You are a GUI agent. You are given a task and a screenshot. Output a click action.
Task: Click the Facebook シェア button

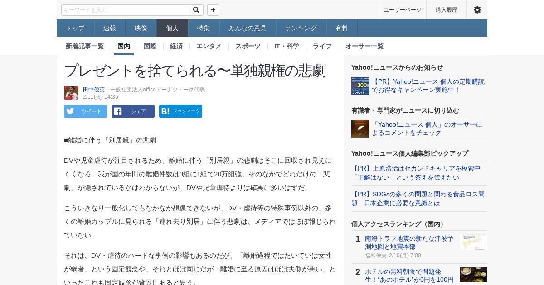(x=133, y=111)
